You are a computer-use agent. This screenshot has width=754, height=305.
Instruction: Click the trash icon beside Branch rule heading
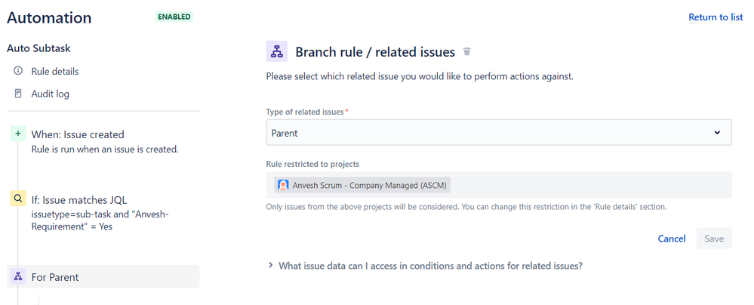pyautogui.click(x=467, y=52)
